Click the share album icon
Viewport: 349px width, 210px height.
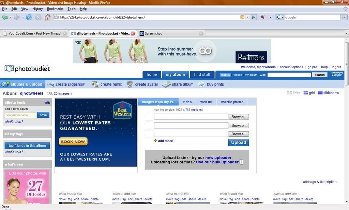point(166,85)
